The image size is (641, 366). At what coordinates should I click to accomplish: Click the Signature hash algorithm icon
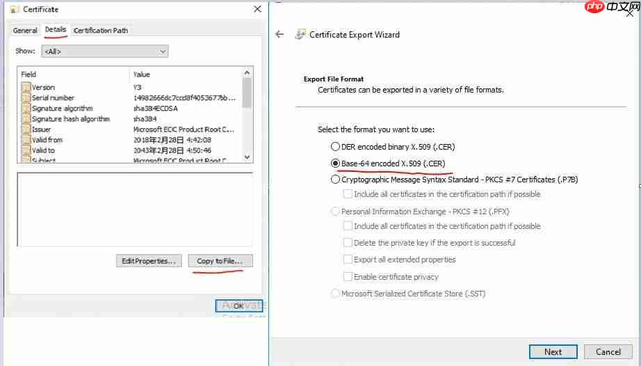click(x=26, y=119)
